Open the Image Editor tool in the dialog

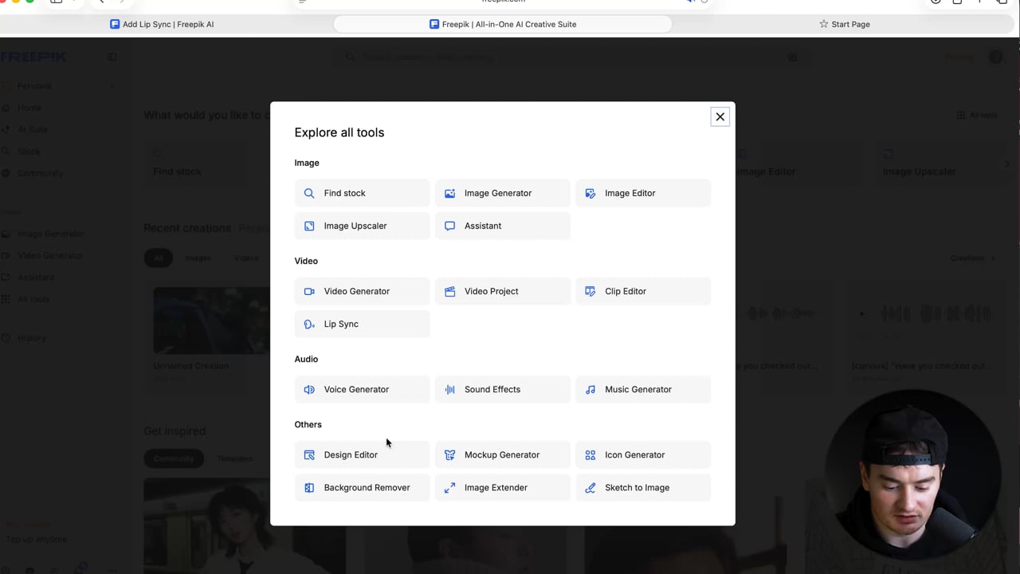[x=643, y=193]
